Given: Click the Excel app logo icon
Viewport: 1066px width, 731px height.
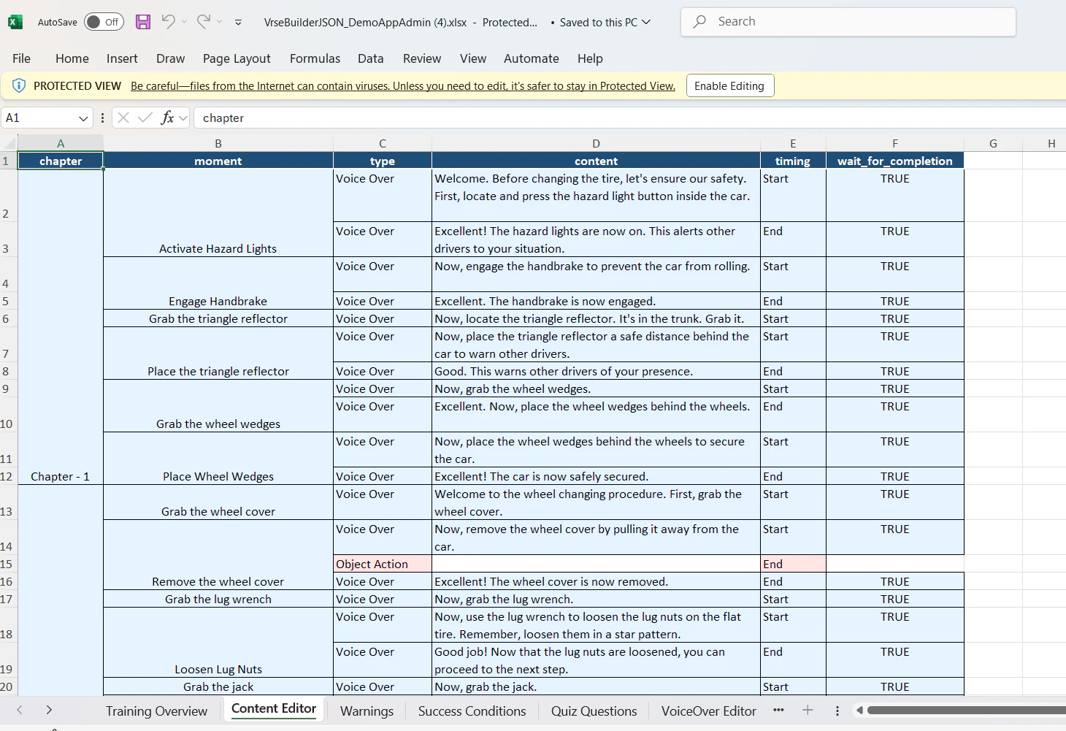Looking at the screenshot, I should (x=15, y=22).
